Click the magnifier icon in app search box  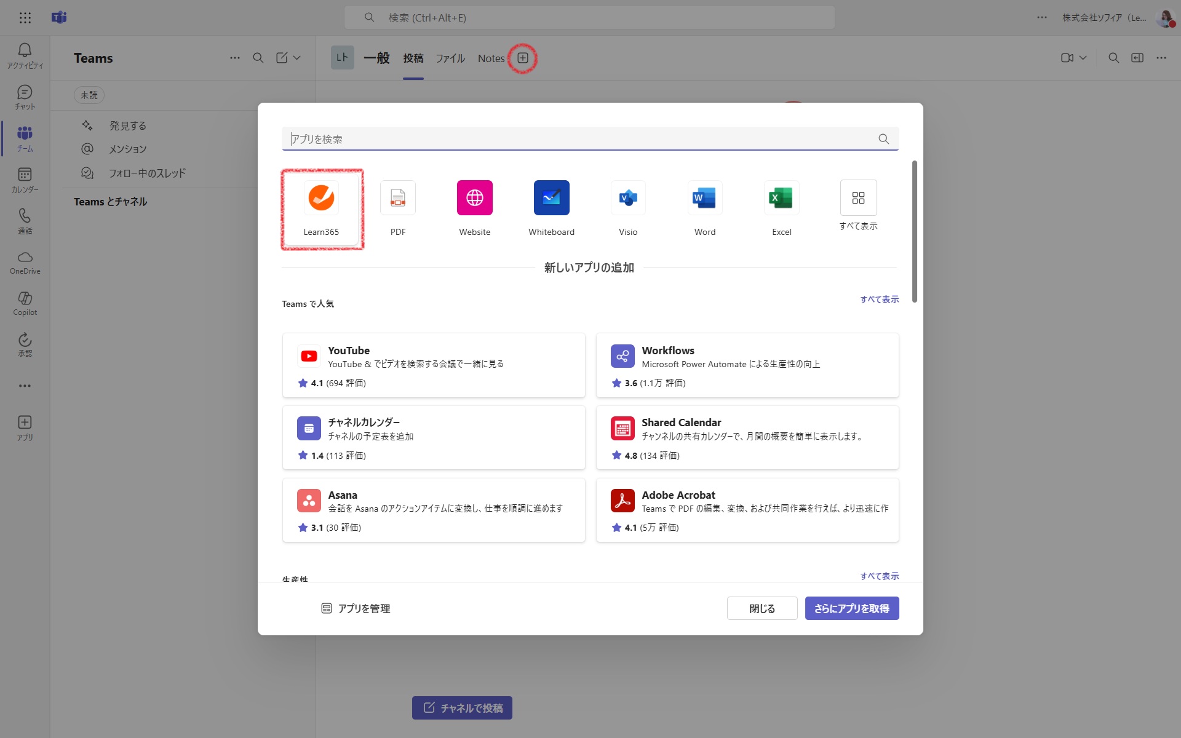(884, 139)
